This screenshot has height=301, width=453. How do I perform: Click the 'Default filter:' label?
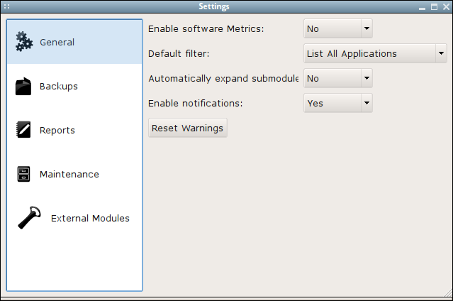[179, 54]
